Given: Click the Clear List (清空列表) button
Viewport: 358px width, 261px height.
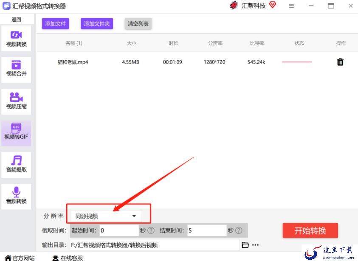Looking at the screenshot, I should [138, 24].
